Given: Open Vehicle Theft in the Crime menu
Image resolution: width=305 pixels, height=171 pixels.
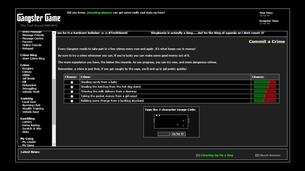Looking at the screenshot, I should [x=31, y=92].
